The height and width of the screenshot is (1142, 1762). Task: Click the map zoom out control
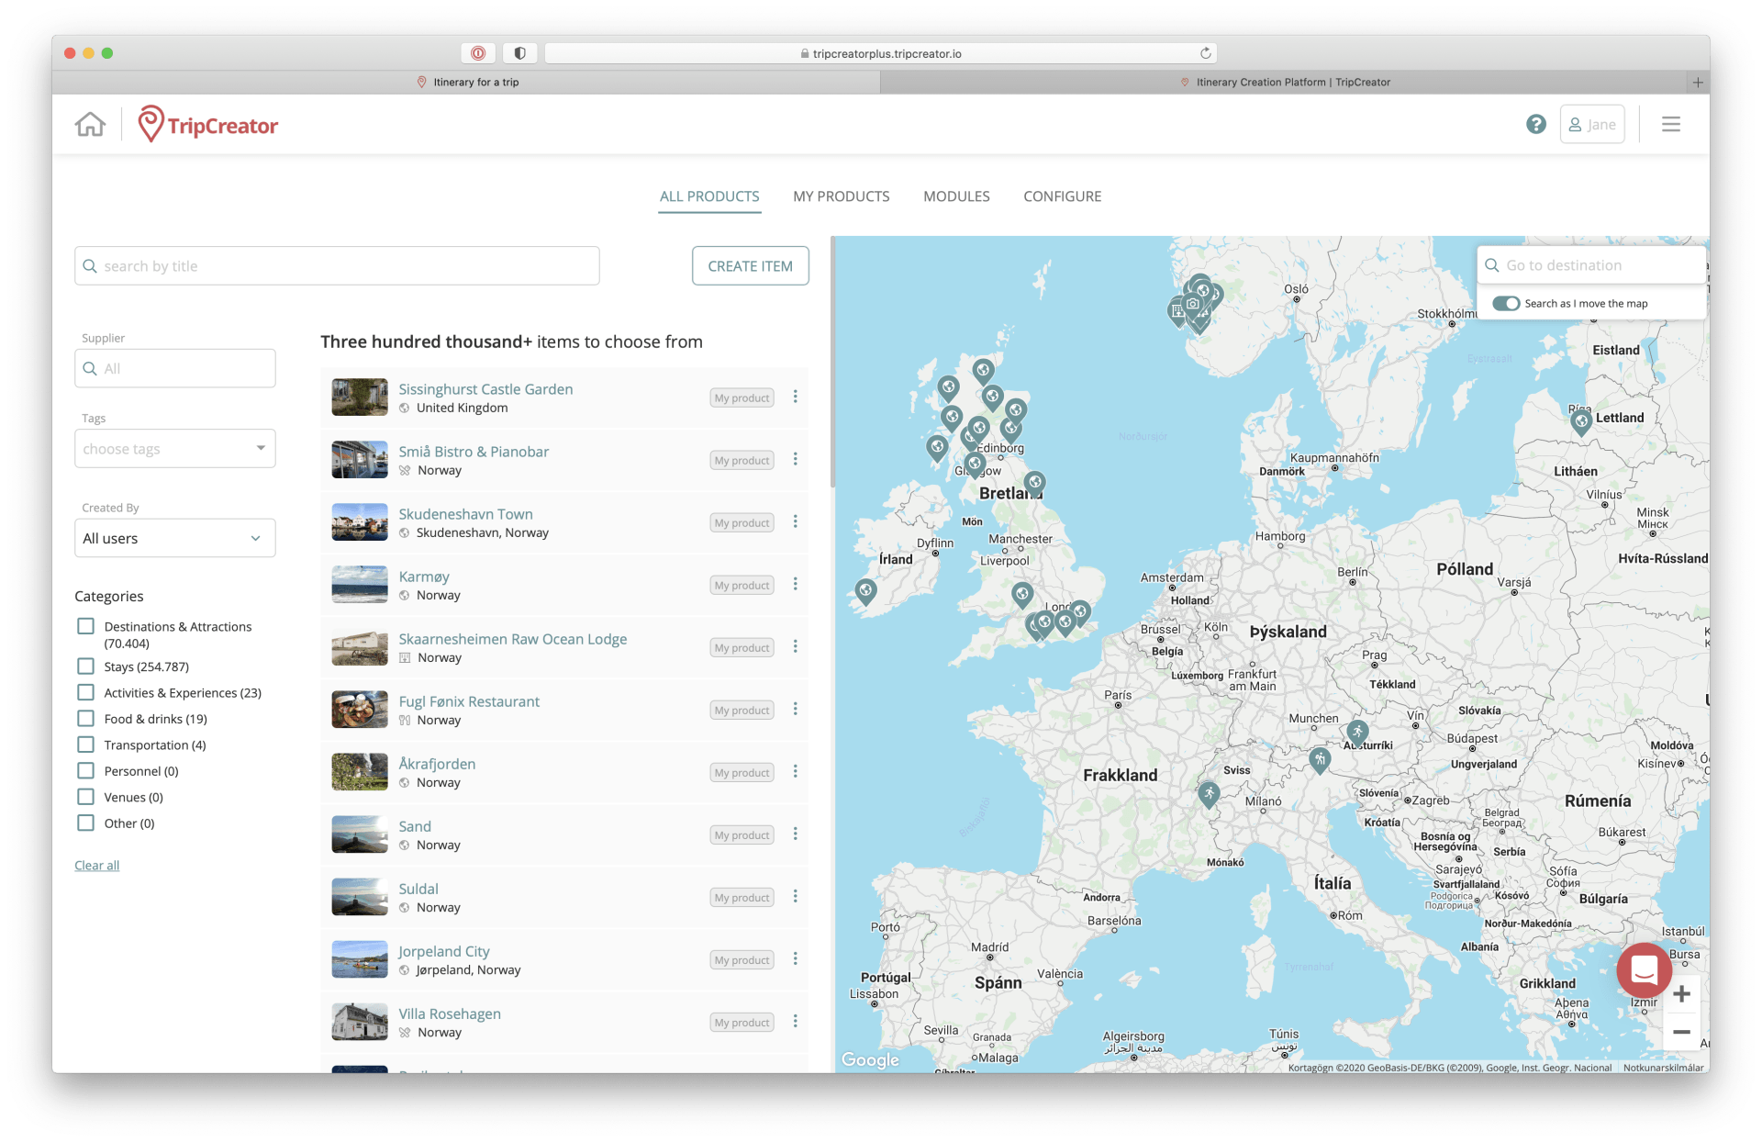(1682, 1031)
